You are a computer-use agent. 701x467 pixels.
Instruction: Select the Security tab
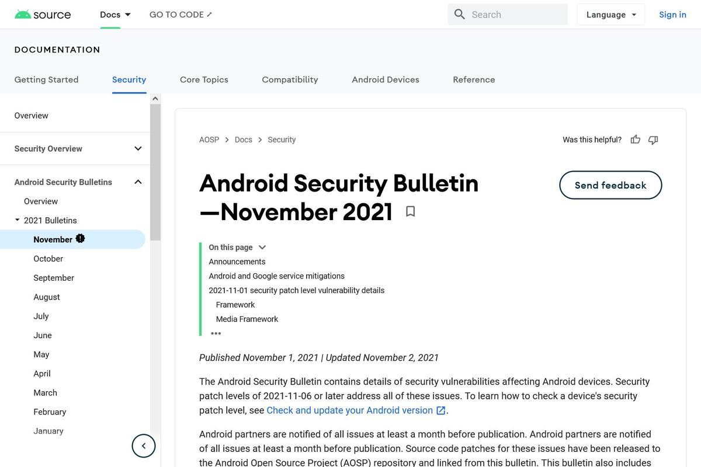tap(129, 79)
